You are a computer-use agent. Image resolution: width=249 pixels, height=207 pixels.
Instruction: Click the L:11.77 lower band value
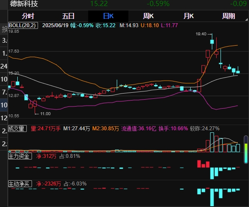click(169, 25)
